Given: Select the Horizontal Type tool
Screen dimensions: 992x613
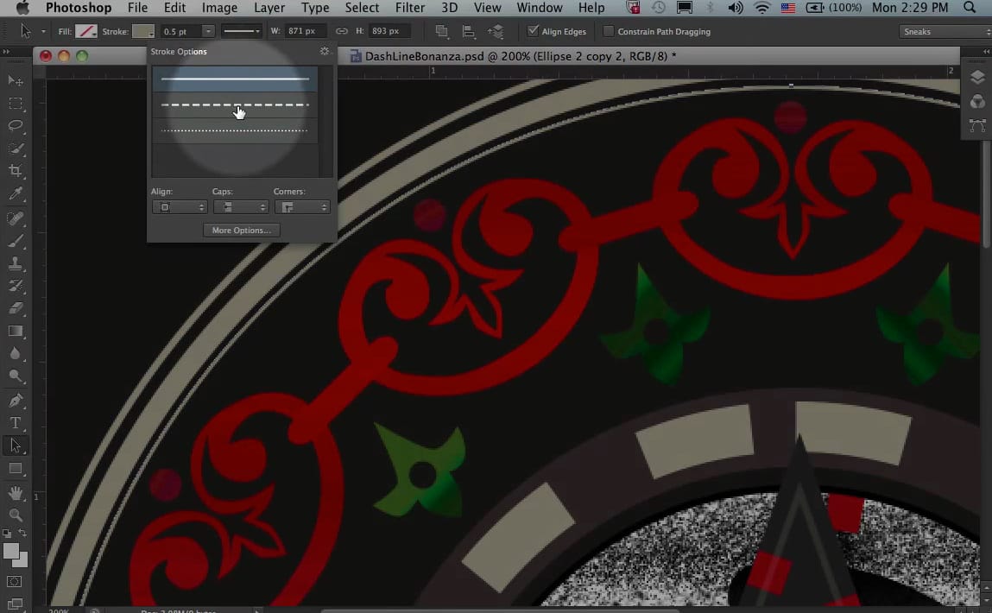Looking at the screenshot, I should click(x=16, y=423).
